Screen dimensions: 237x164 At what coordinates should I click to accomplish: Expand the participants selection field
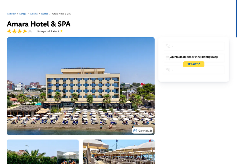pos(194,46)
